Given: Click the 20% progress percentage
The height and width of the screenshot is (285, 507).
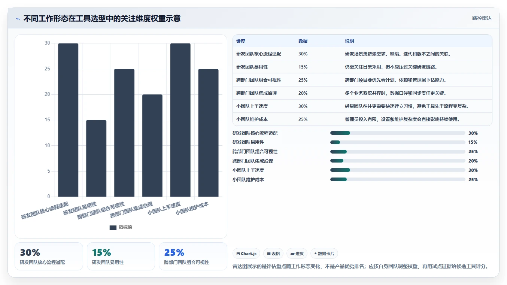Looking at the screenshot, I should 473,161.
